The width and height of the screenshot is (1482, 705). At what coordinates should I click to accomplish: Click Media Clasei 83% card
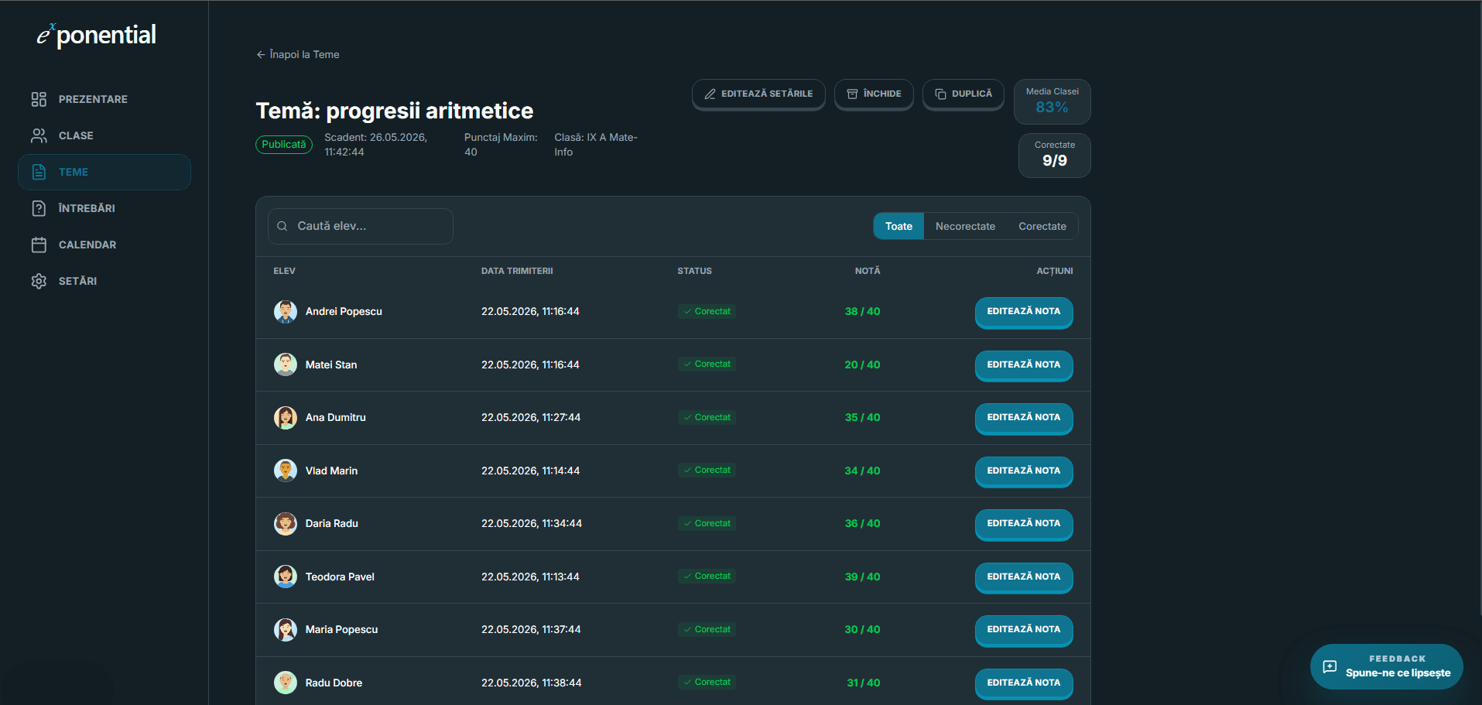tap(1052, 101)
